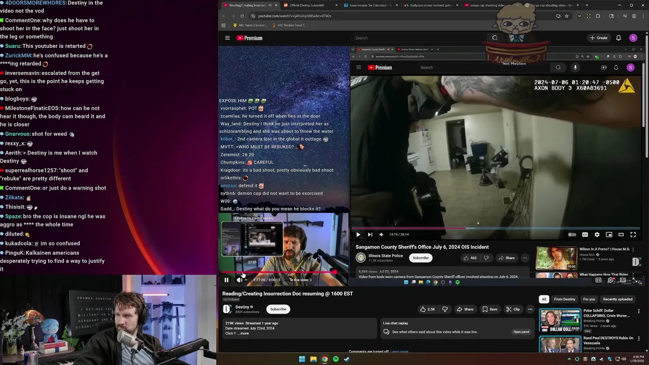Viewport: 649px width, 365px height.
Task: Open Peter Schiff Dollar Collapsing video thumbnail
Action: pos(560,320)
